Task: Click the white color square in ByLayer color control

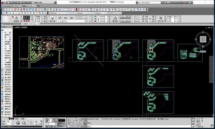Action: click(50, 13)
